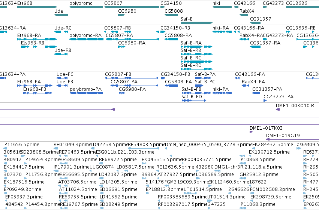This screenshot has width=319, height=210.
Task: Click the CG34150 gene label
Action: tap(171, 3)
